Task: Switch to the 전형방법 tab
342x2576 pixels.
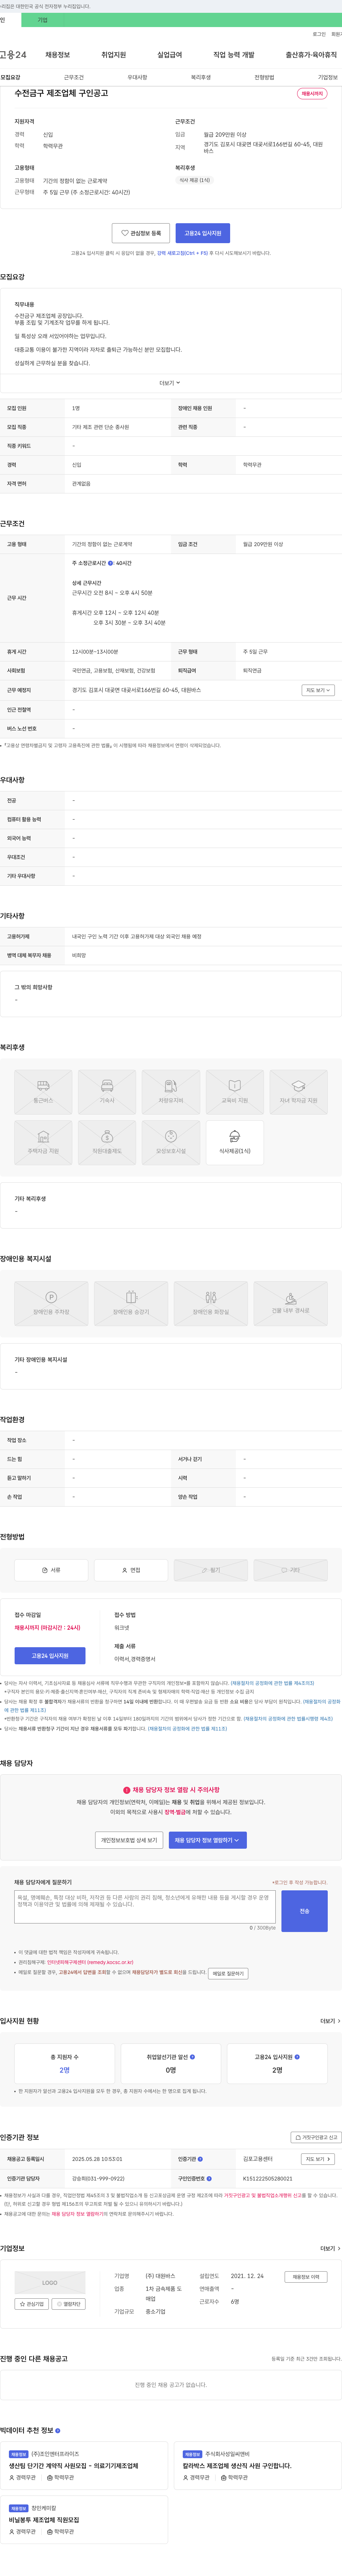Action: (x=264, y=77)
